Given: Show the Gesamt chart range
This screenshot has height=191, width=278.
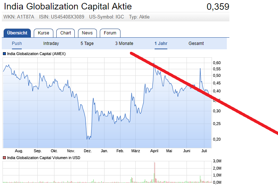Looking at the screenshot, I should tap(196, 43).
